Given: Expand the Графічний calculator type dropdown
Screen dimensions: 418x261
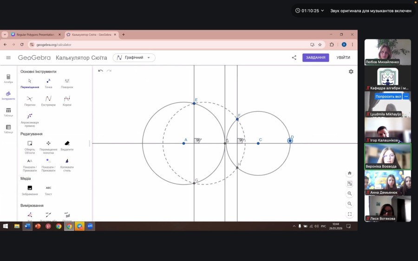Looking at the screenshot, I should pyautogui.click(x=134, y=57).
